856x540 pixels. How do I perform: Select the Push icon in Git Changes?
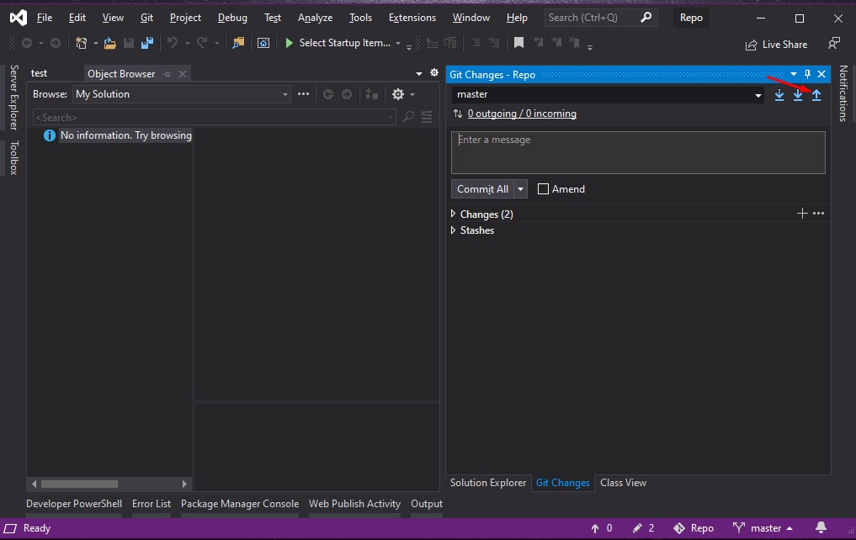(x=816, y=95)
